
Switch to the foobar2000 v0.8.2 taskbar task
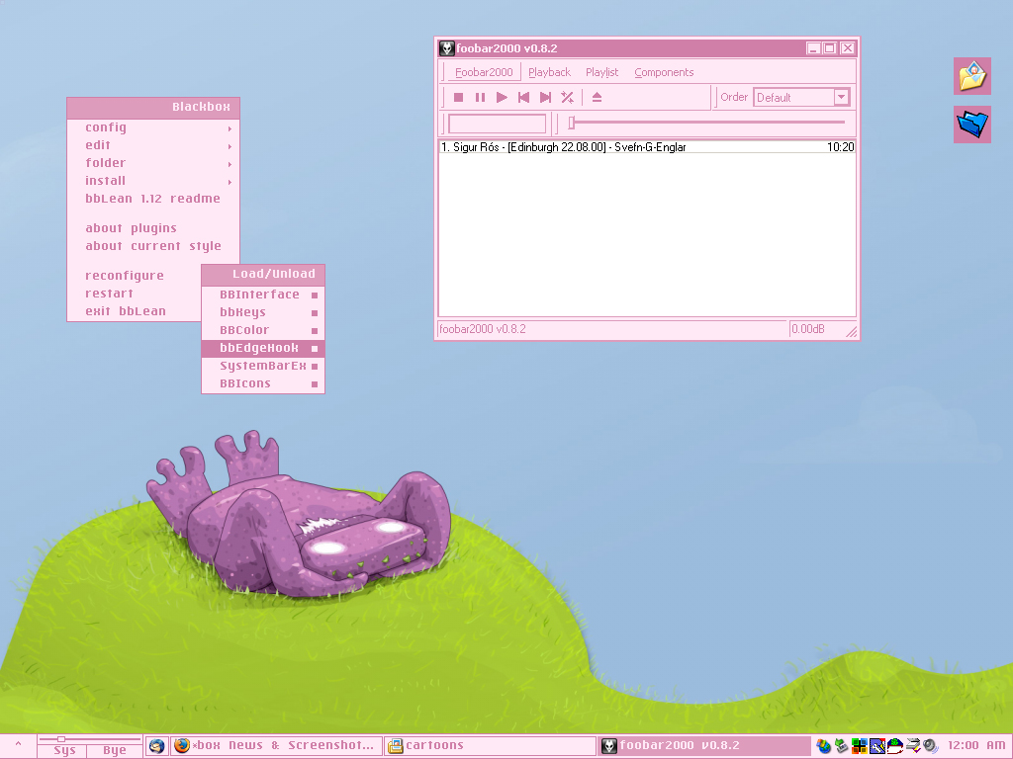[x=704, y=746]
